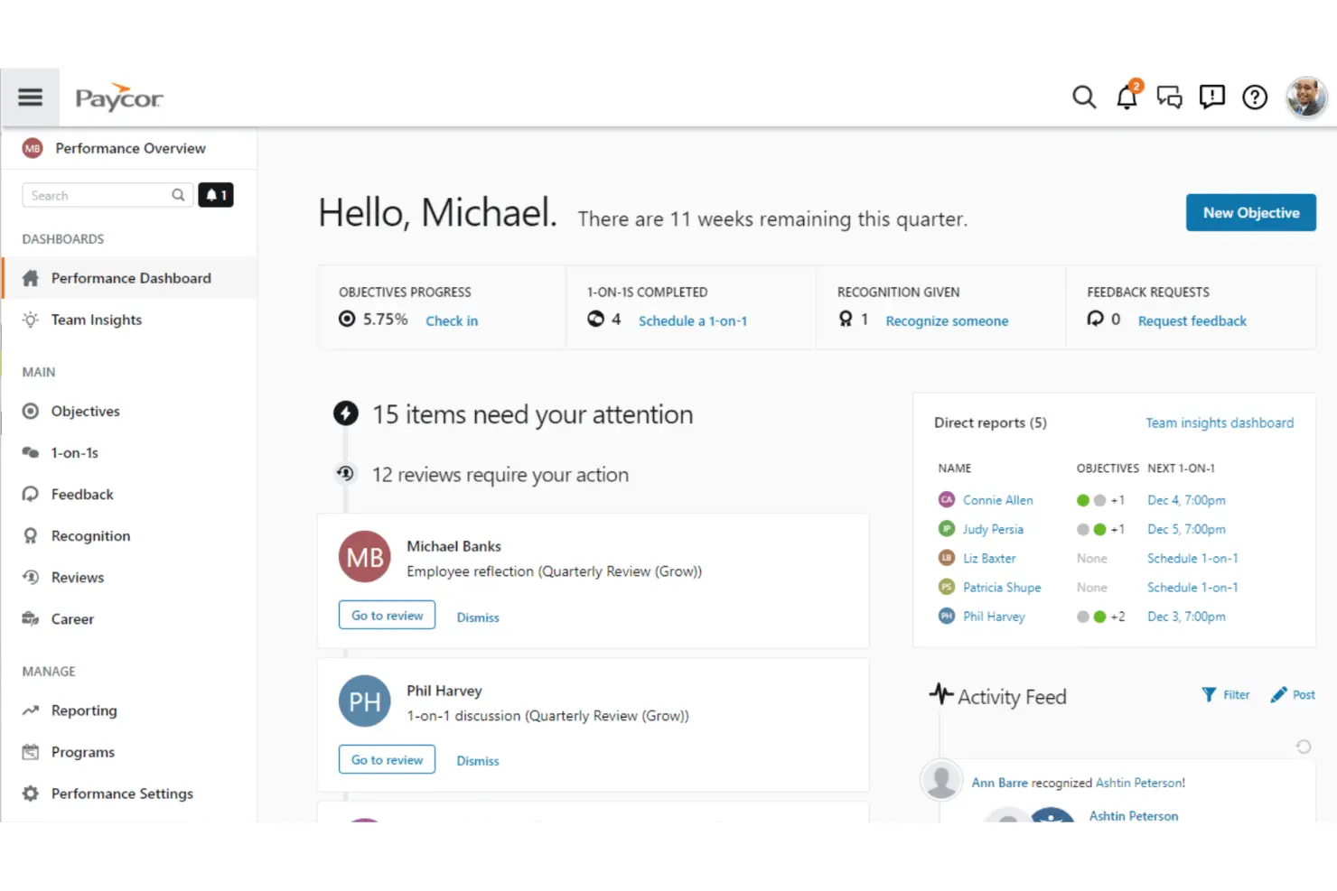Filter the Activity Feed

(1225, 694)
